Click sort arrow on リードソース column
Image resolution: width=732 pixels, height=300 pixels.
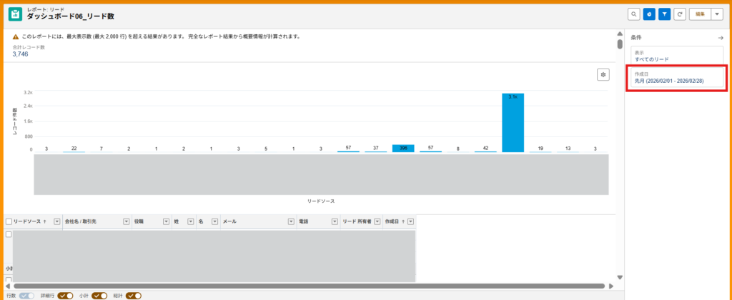click(46, 222)
